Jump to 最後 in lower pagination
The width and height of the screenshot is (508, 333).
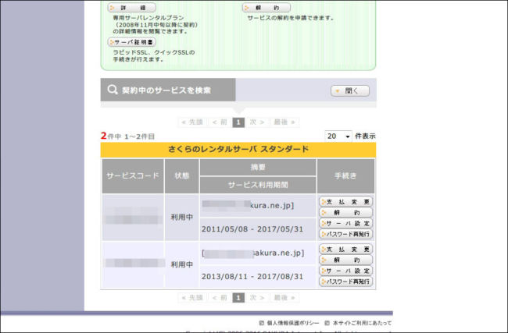click(284, 298)
